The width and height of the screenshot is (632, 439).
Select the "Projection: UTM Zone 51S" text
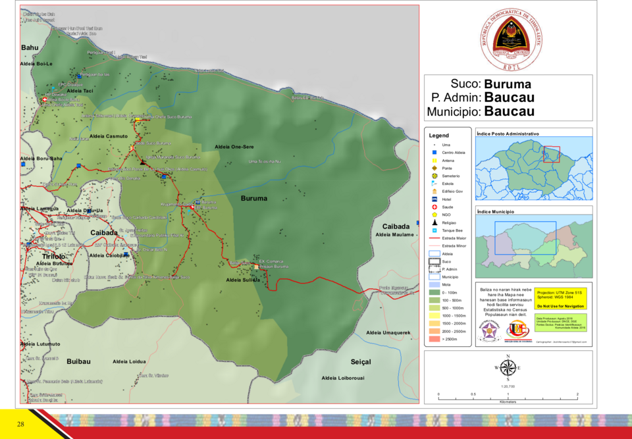[558, 293]
